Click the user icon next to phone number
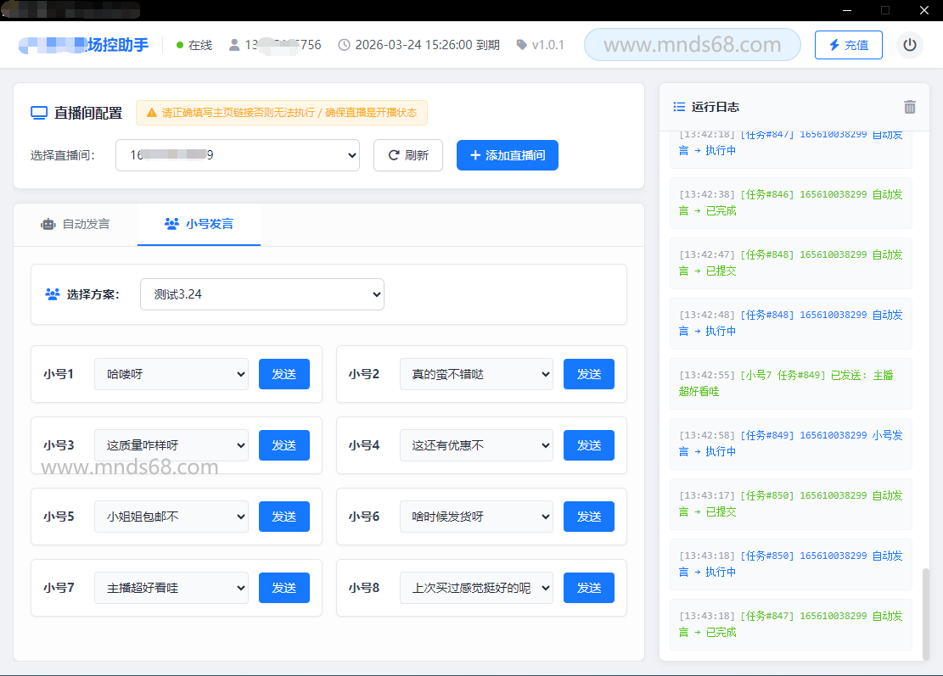 pos(234,45)
